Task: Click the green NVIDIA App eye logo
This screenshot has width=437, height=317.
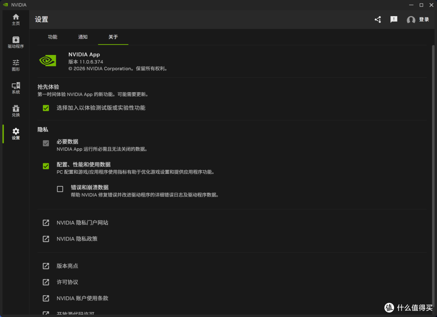Action: click(48, 60)
